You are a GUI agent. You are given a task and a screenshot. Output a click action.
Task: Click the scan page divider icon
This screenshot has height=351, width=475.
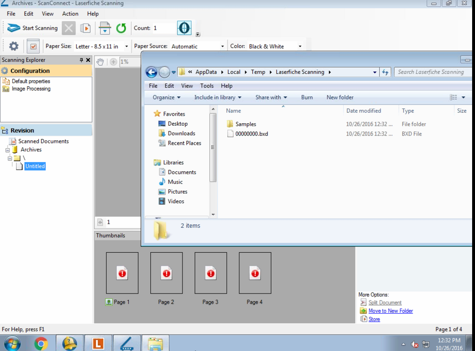coord(105,28)
